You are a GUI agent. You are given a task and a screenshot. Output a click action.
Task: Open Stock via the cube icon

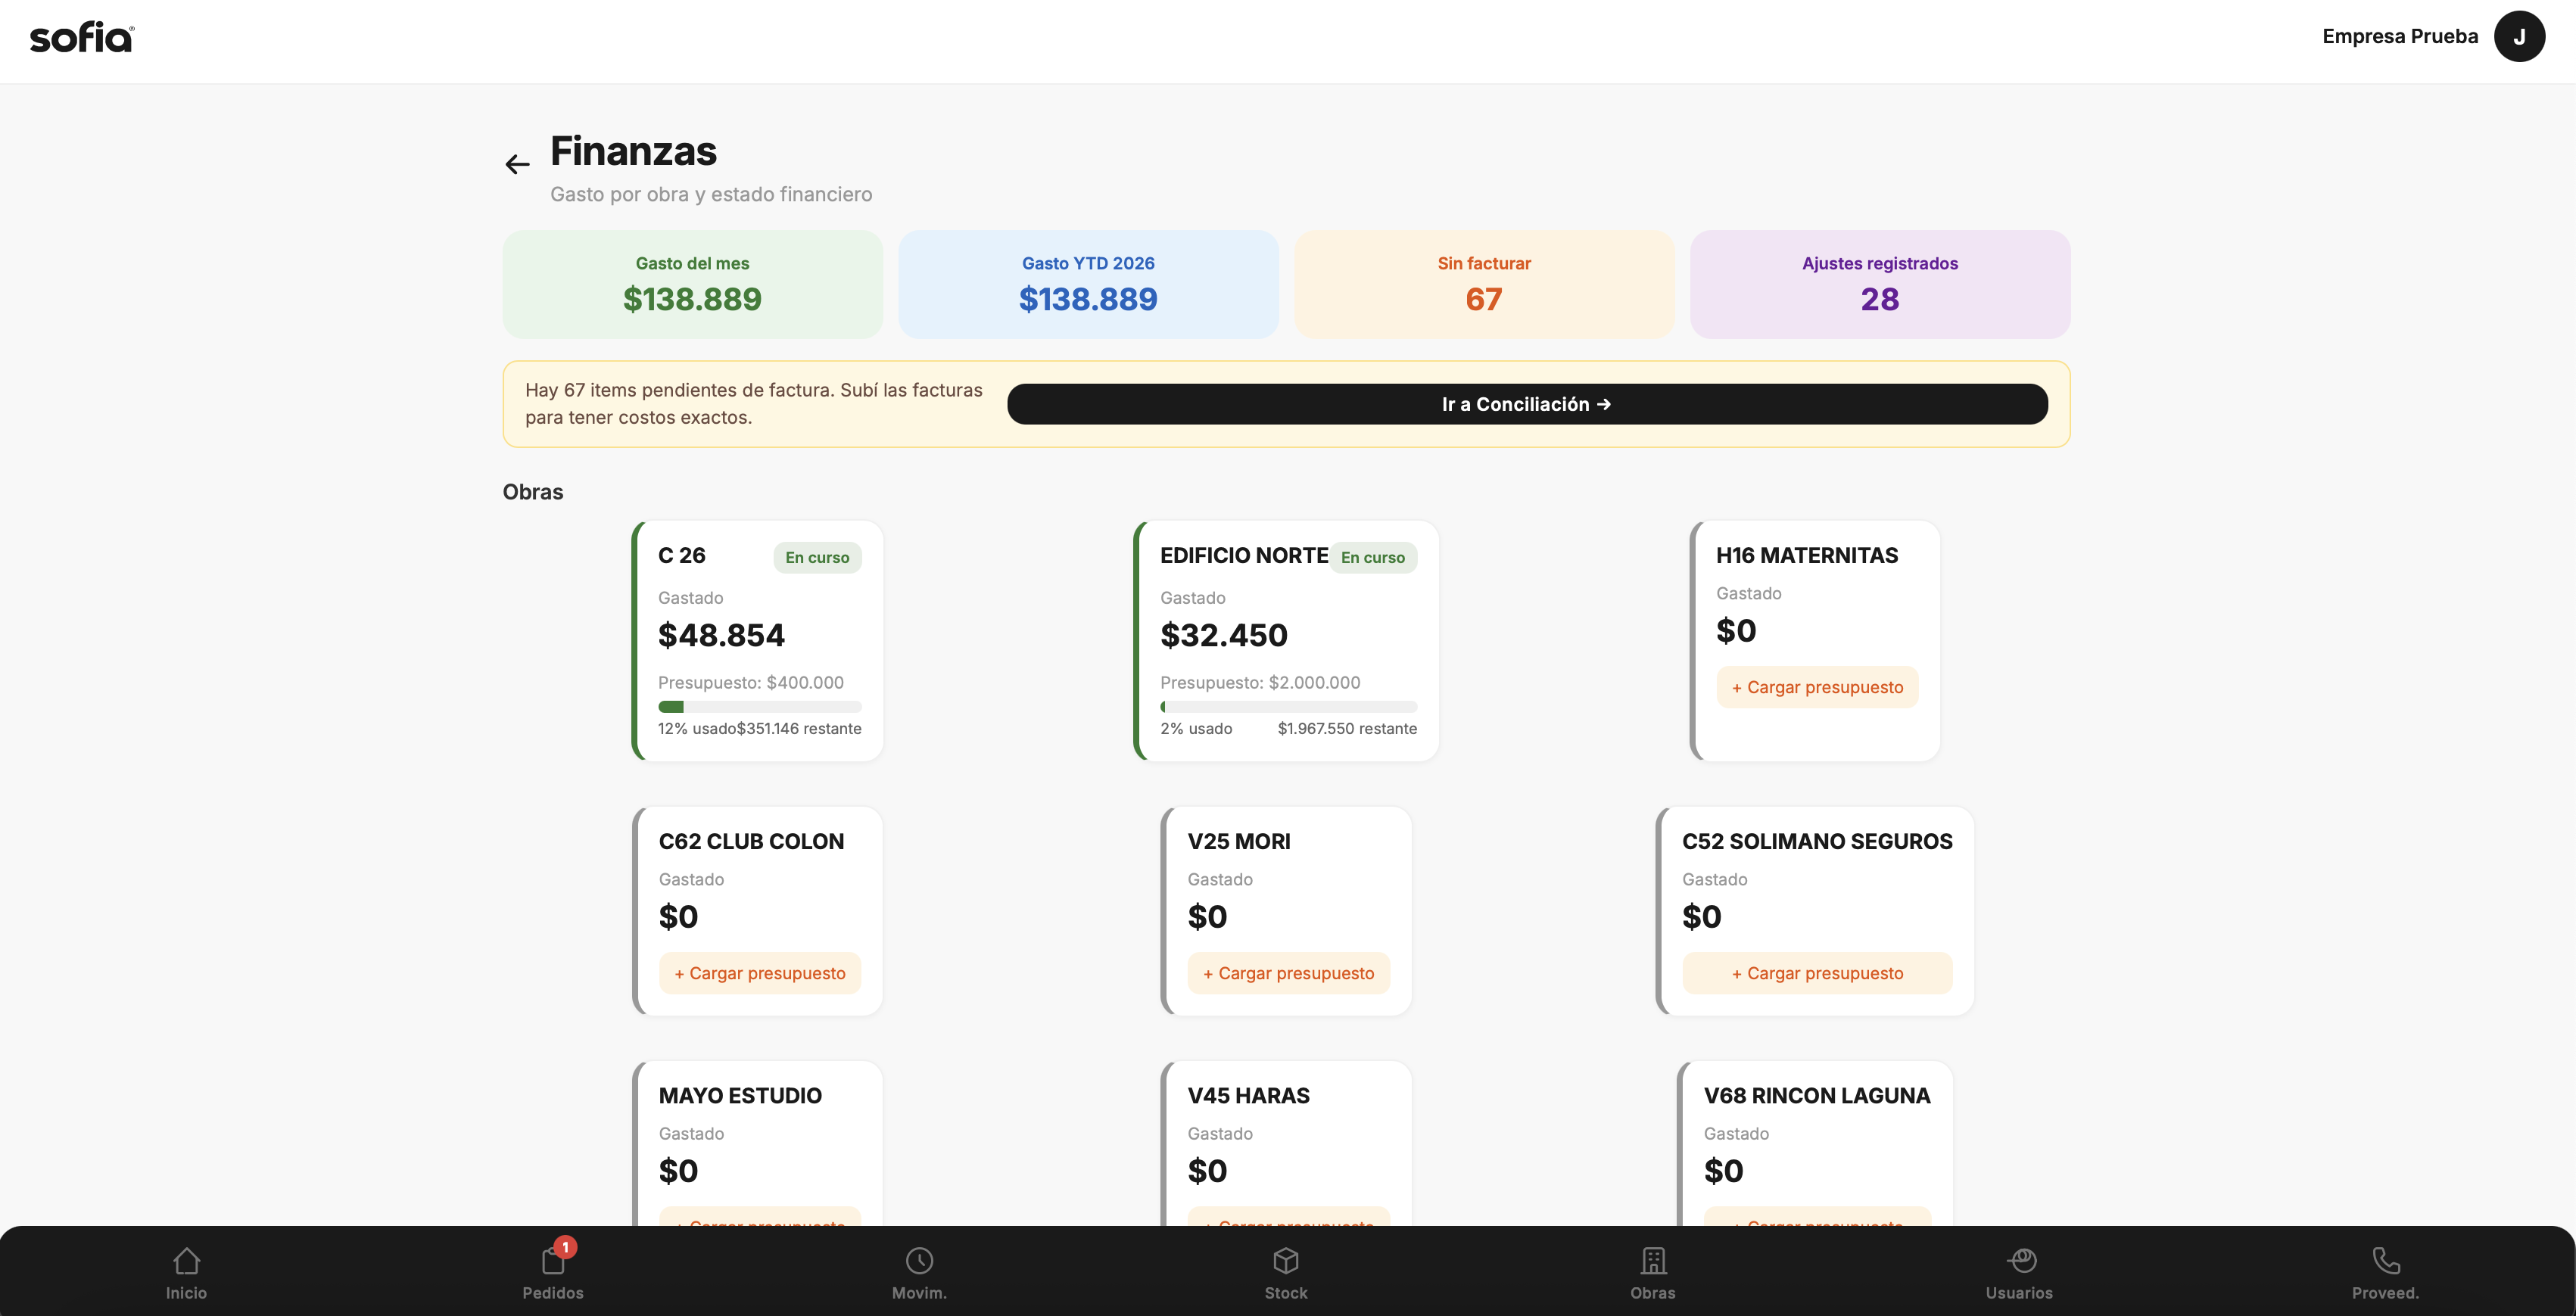pos(1286,1260)
